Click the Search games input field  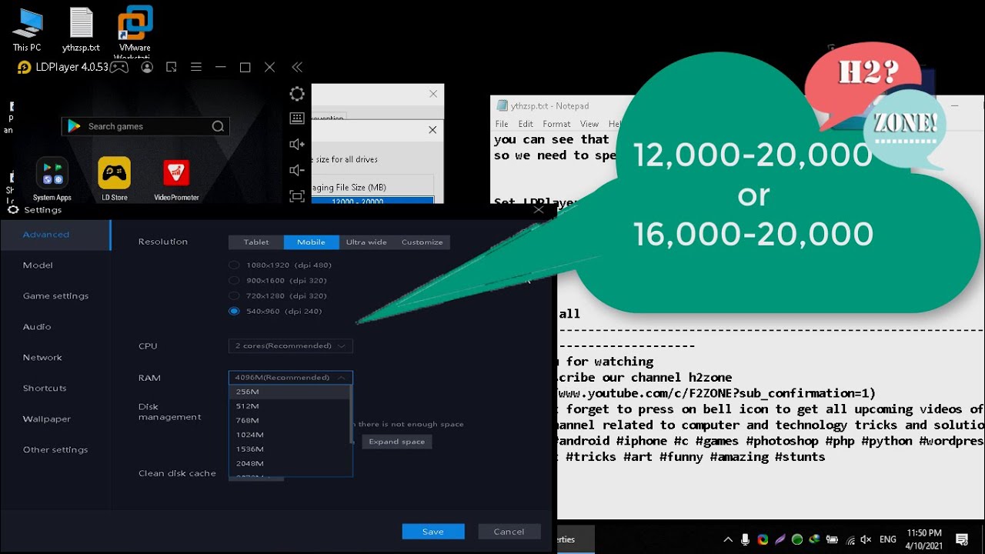click(x=145, y=126)
